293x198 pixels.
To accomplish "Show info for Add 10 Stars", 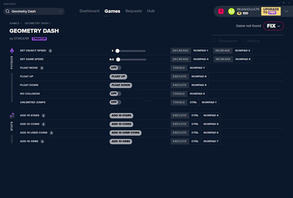I will (x=43, y=116).
